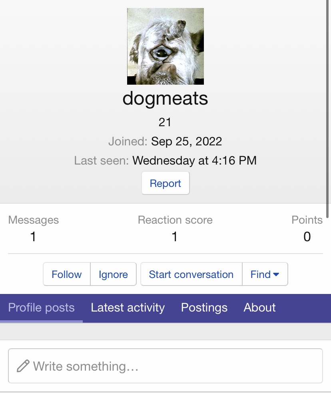Switch to the Profile posts tab
Viewport: 331px width, 393px height.
tap(41, 308)
